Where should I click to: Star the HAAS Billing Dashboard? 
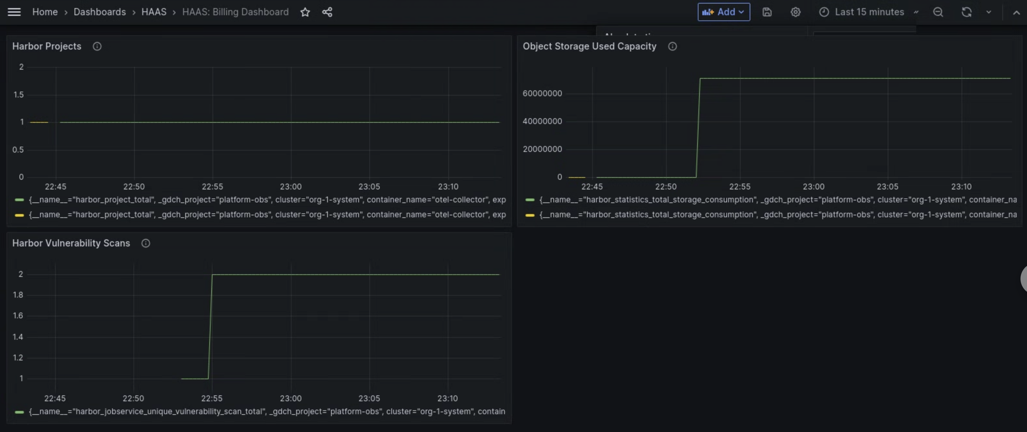click(x=305, y=12)
